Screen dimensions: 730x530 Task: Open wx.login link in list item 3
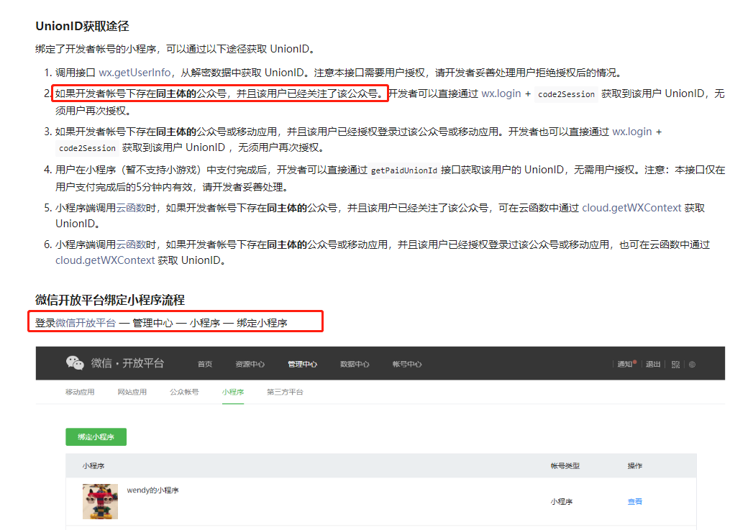tap(631, 132)
